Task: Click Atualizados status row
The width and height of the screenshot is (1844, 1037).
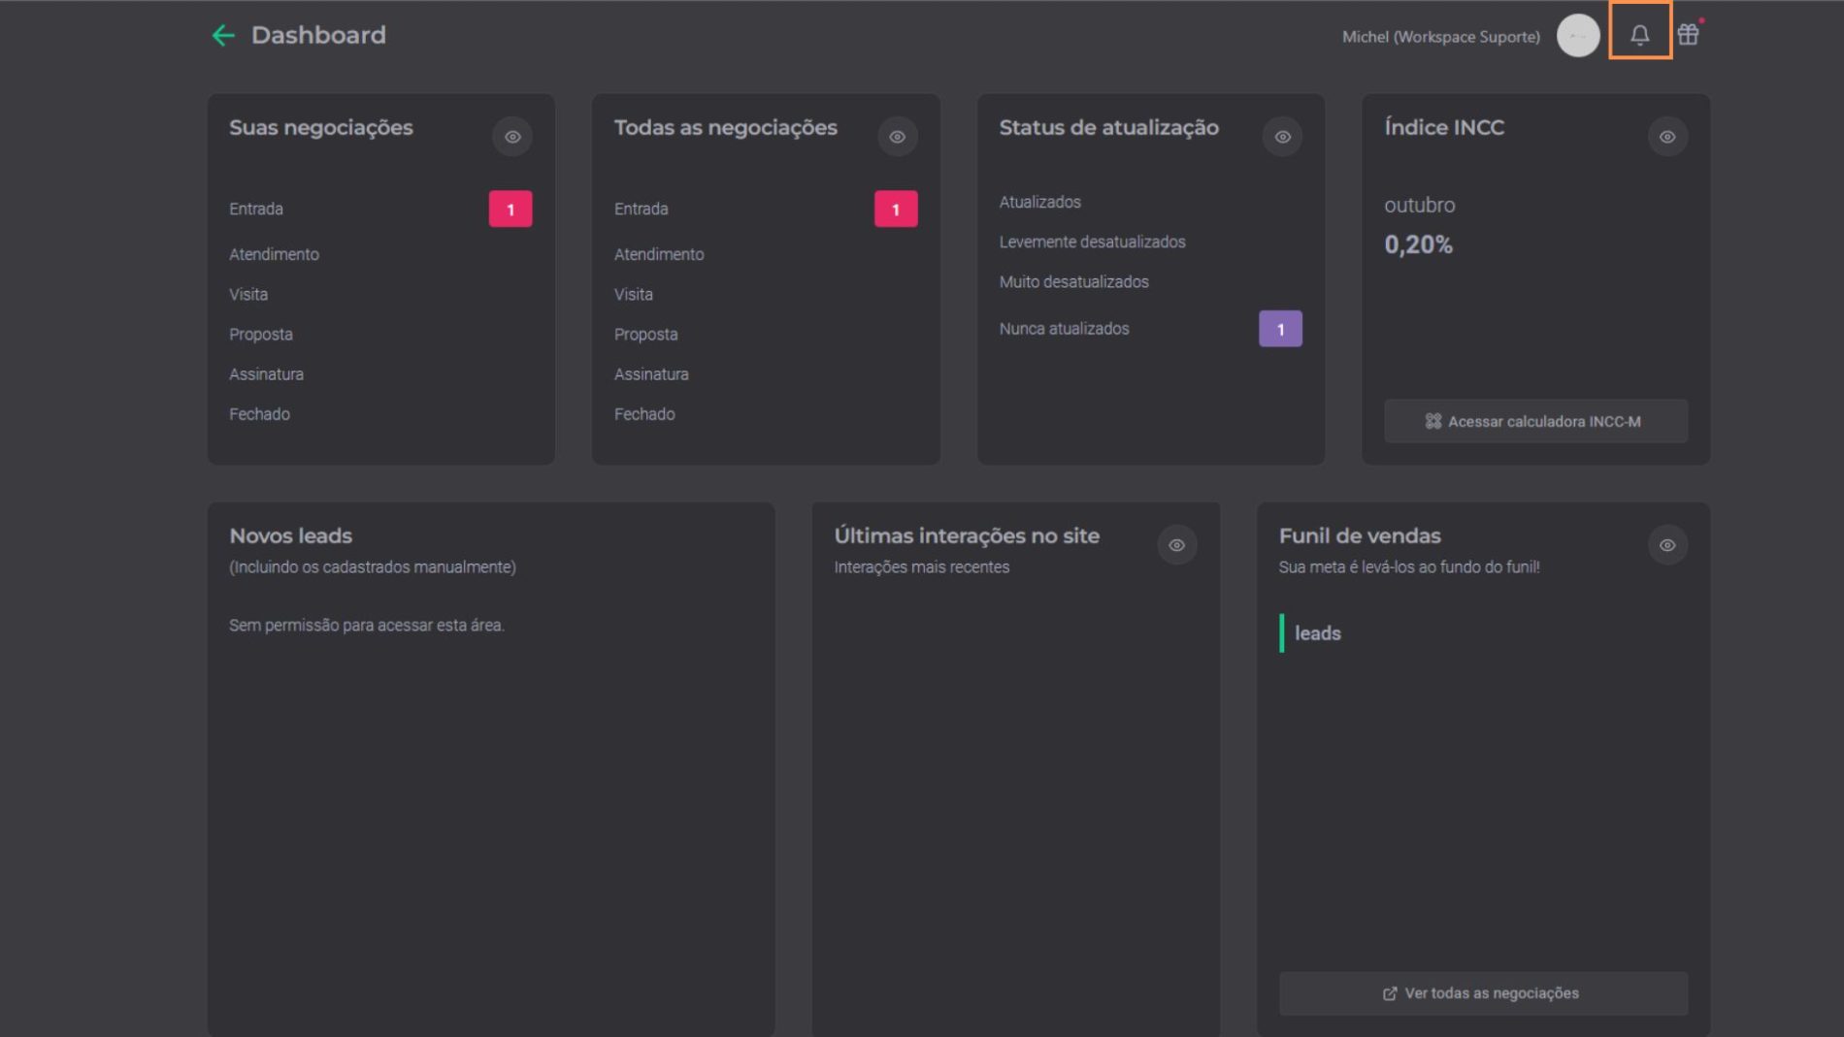Action: coord(1040,202)
